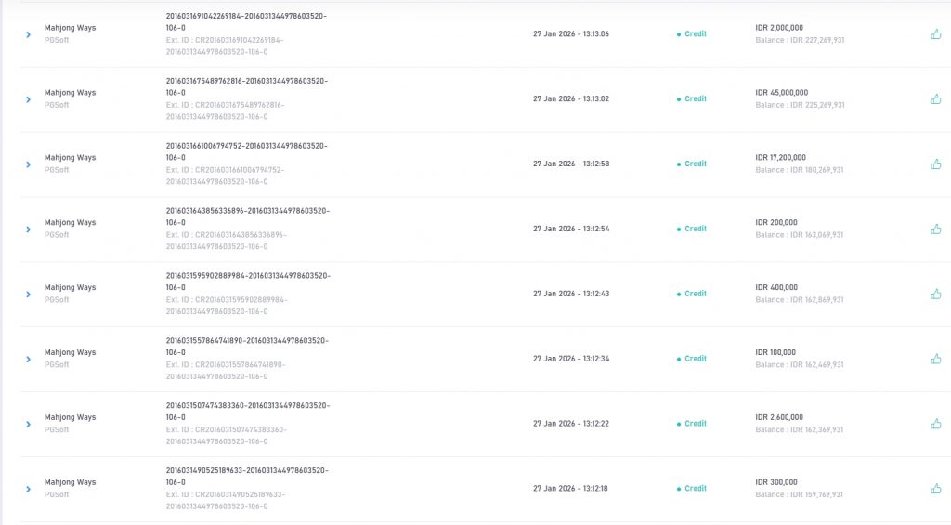Screen dimensions: 951x525
Task: Expand the 13:12:54 Mahjong Ways transaction row
Action: pos(28,230)
